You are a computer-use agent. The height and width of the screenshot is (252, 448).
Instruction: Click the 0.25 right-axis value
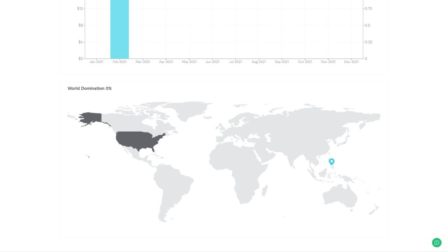point(368,42)
